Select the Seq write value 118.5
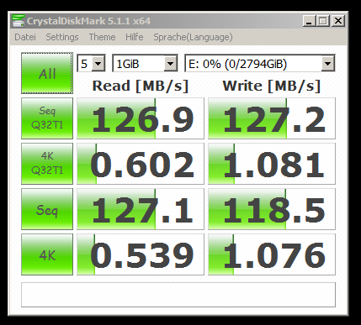This screenshot has width=361, height=325. pos(272,209)
